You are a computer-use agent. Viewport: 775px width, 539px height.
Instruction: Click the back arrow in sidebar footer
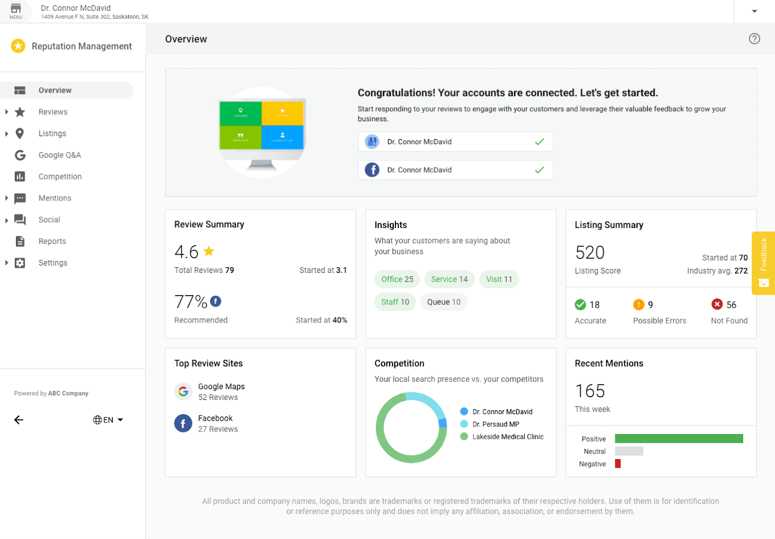click(19, 420)
